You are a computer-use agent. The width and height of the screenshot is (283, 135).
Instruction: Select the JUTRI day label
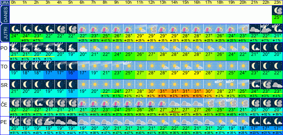(4, 33)
